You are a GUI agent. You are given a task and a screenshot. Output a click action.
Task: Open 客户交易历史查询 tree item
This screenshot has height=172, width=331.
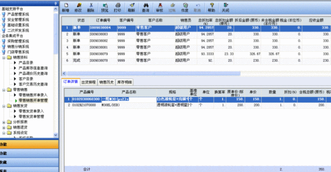click(33, 84)
